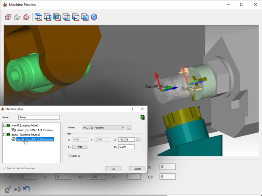Select the Stock in radio button
This screenshot has width=262, height=196.
69,156
